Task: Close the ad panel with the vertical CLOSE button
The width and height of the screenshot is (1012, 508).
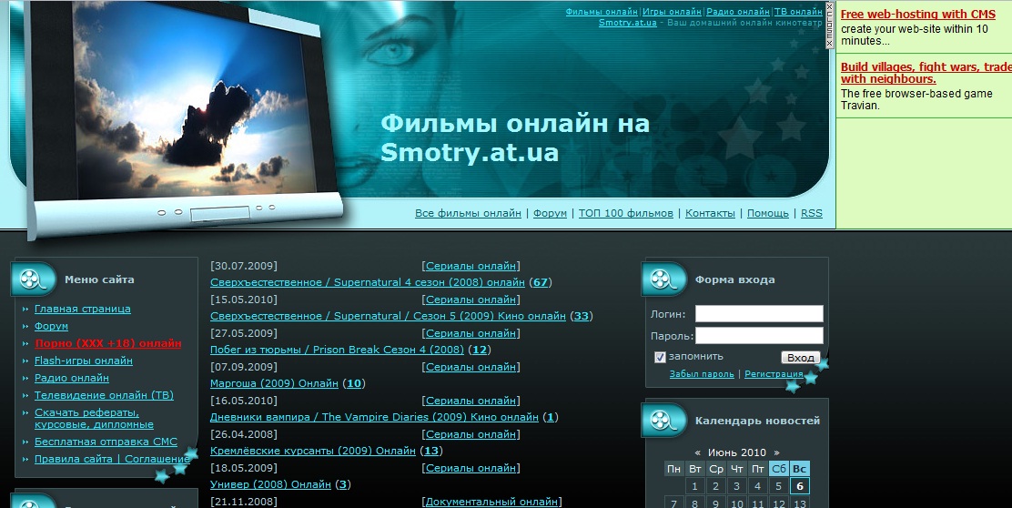Action: coord(830,25)
